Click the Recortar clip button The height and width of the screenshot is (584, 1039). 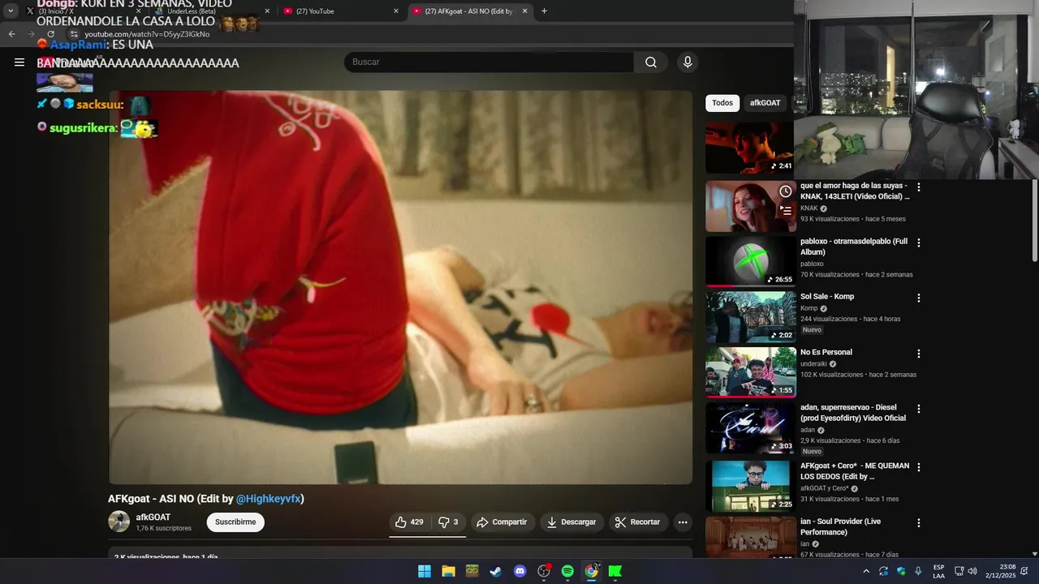point(637,522)
